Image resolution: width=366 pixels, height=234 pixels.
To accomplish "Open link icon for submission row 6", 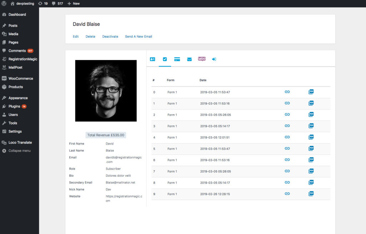I will [x=287, y=160].
